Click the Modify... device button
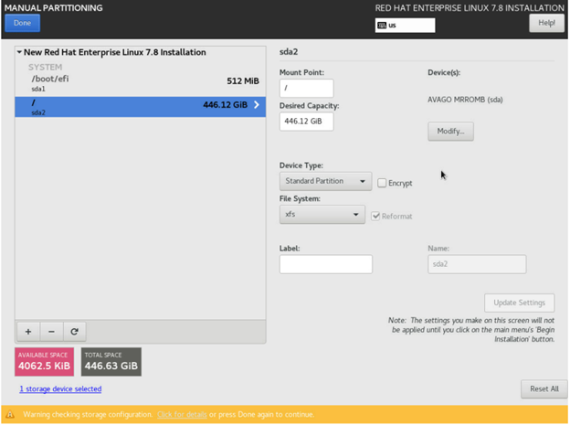 [x=449, y=131]
